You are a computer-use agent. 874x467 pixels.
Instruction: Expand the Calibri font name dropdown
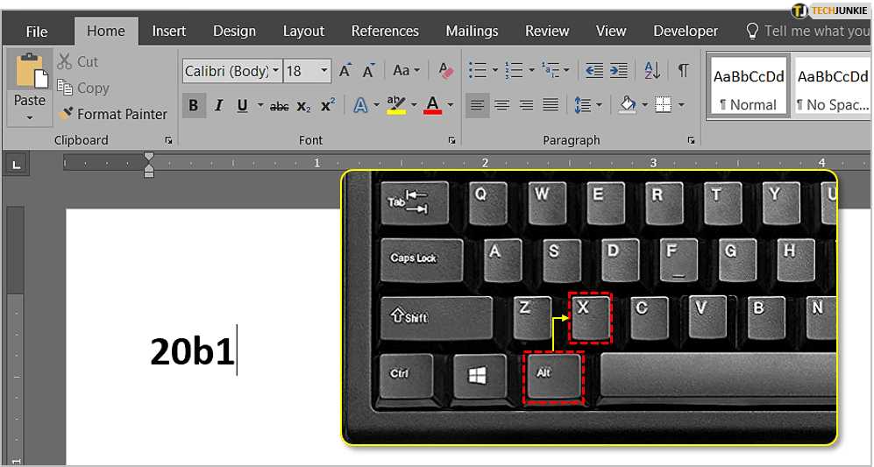276,71
